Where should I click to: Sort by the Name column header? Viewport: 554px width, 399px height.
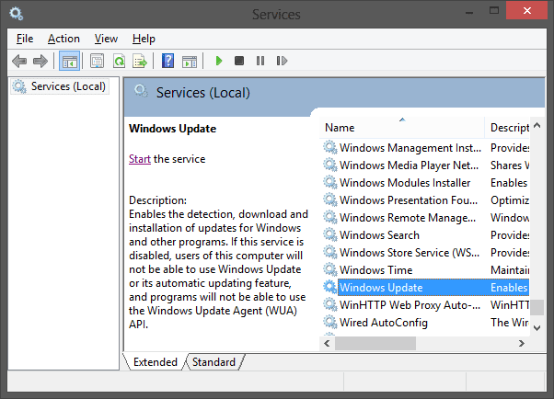click(402, 128)
